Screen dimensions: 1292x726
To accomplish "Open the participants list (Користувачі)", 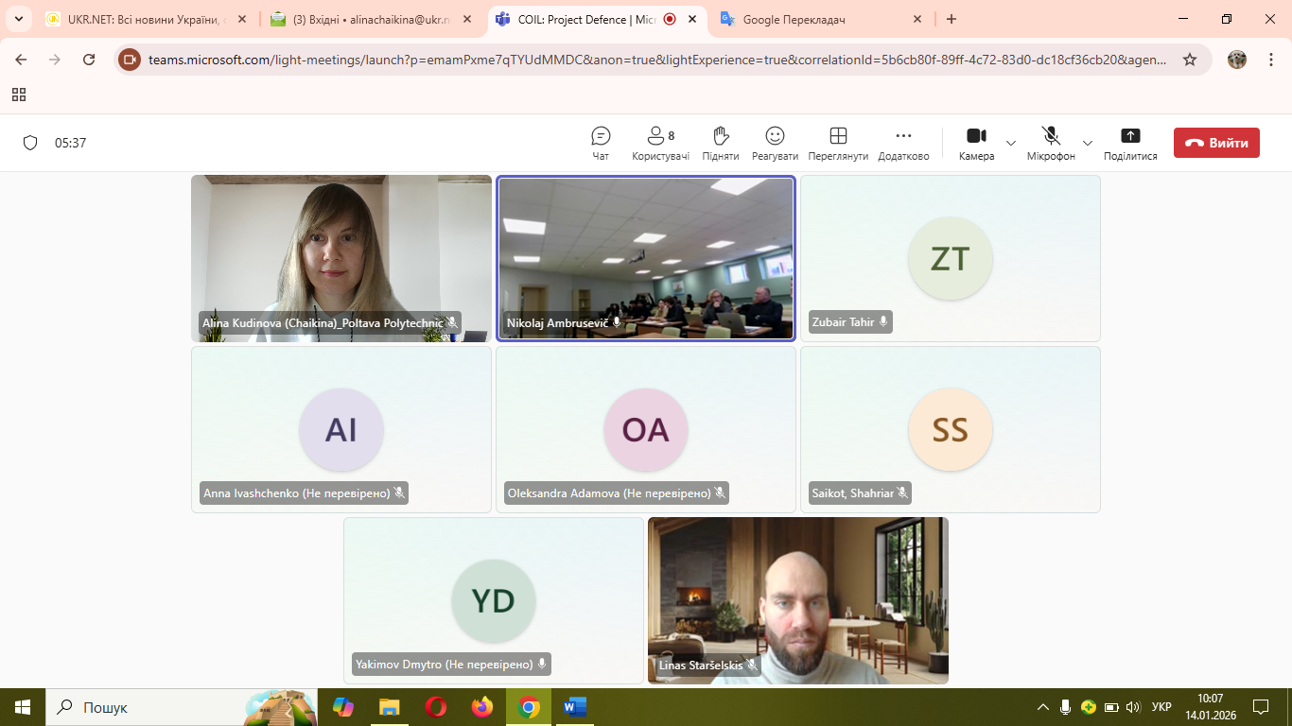I will point(660,143).
